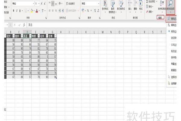Expand font color dropdown arrow
The image size is (181, 121).
39,11
